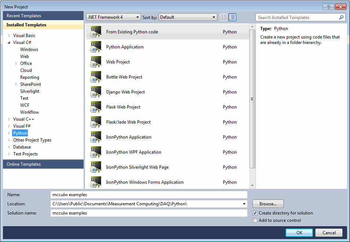350x242 pixels.
Task: Select the Flask Web Project template name
Action: pyautogui.click(x=123, y=107)
